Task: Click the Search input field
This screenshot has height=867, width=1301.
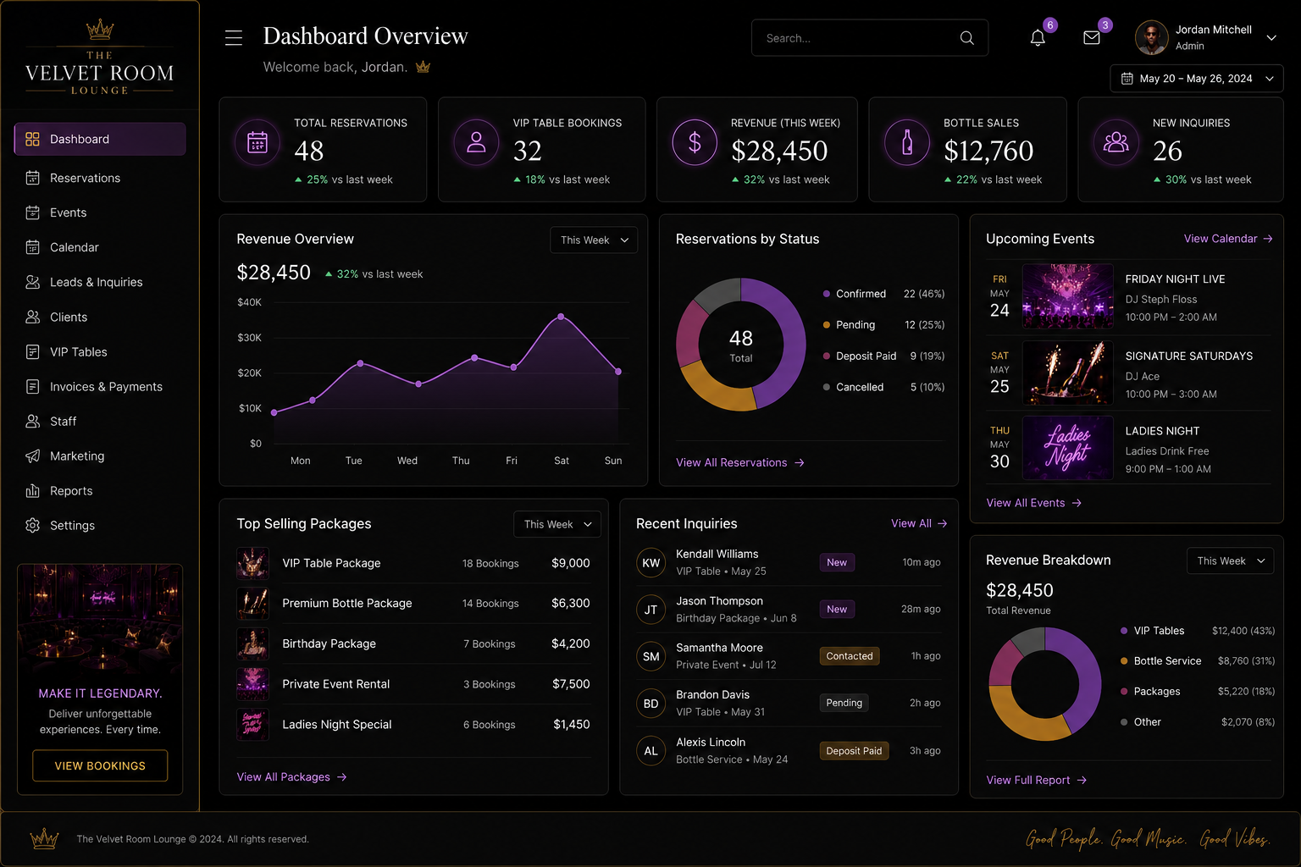Action: tap(870, 38)
